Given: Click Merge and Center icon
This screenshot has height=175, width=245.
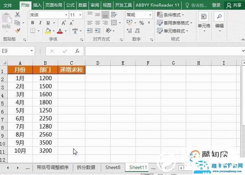Looking at the screenshot, I should (x=114, y=23).
